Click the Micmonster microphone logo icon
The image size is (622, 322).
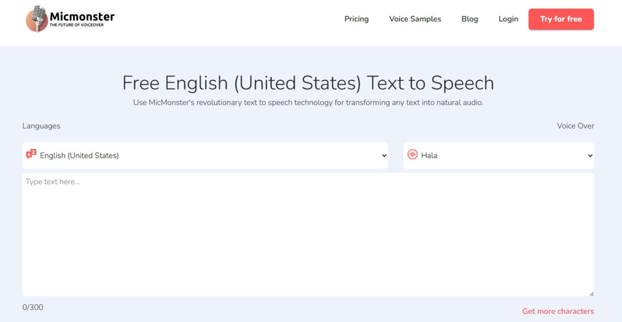[37, 19]
